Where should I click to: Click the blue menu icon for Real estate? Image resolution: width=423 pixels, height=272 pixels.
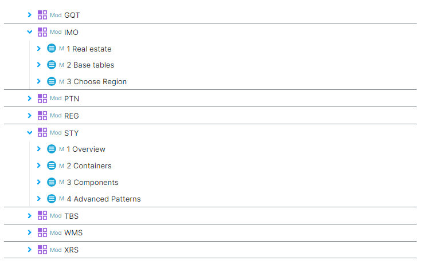pos(51,49)
